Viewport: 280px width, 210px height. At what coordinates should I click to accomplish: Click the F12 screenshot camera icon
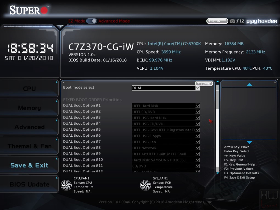[232, 21]
